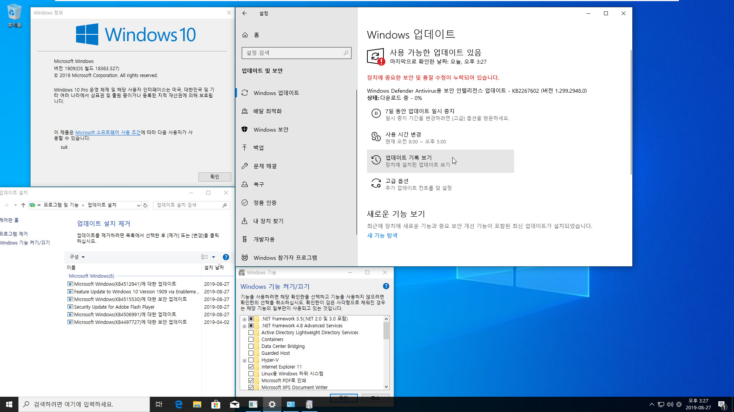Open the view options dropdown arrow in Installed Updates

(214, 257)
